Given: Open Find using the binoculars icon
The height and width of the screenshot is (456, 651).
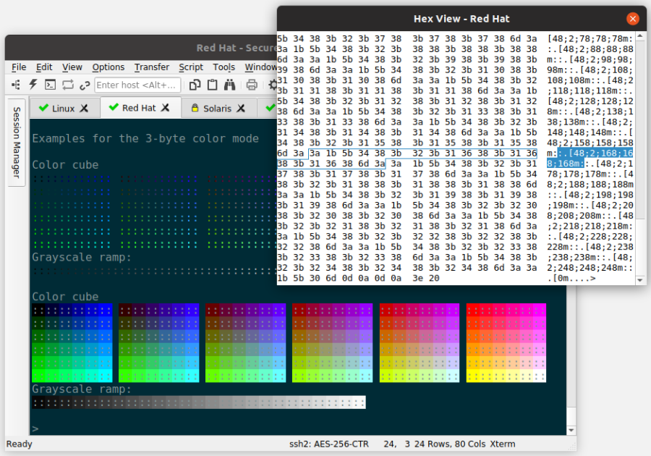Looking at the screenshot, I should pos(229,85).
